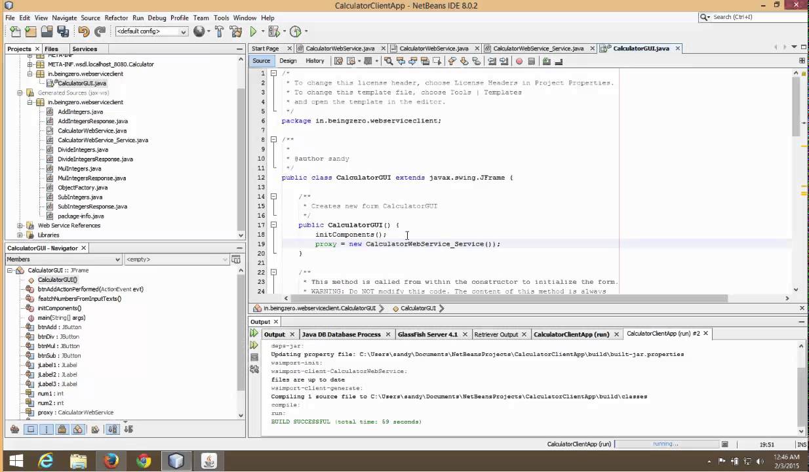Open the Refactor menu
Viewport: 809px width, 472px height.
coord(116,18)
